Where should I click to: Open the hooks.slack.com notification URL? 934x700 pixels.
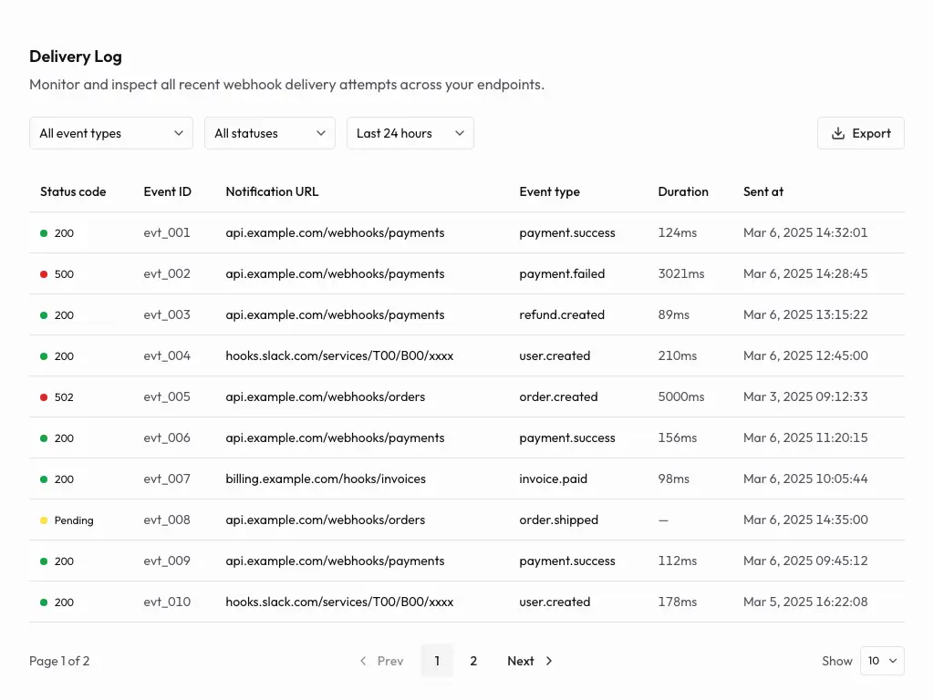pos(339,355)
